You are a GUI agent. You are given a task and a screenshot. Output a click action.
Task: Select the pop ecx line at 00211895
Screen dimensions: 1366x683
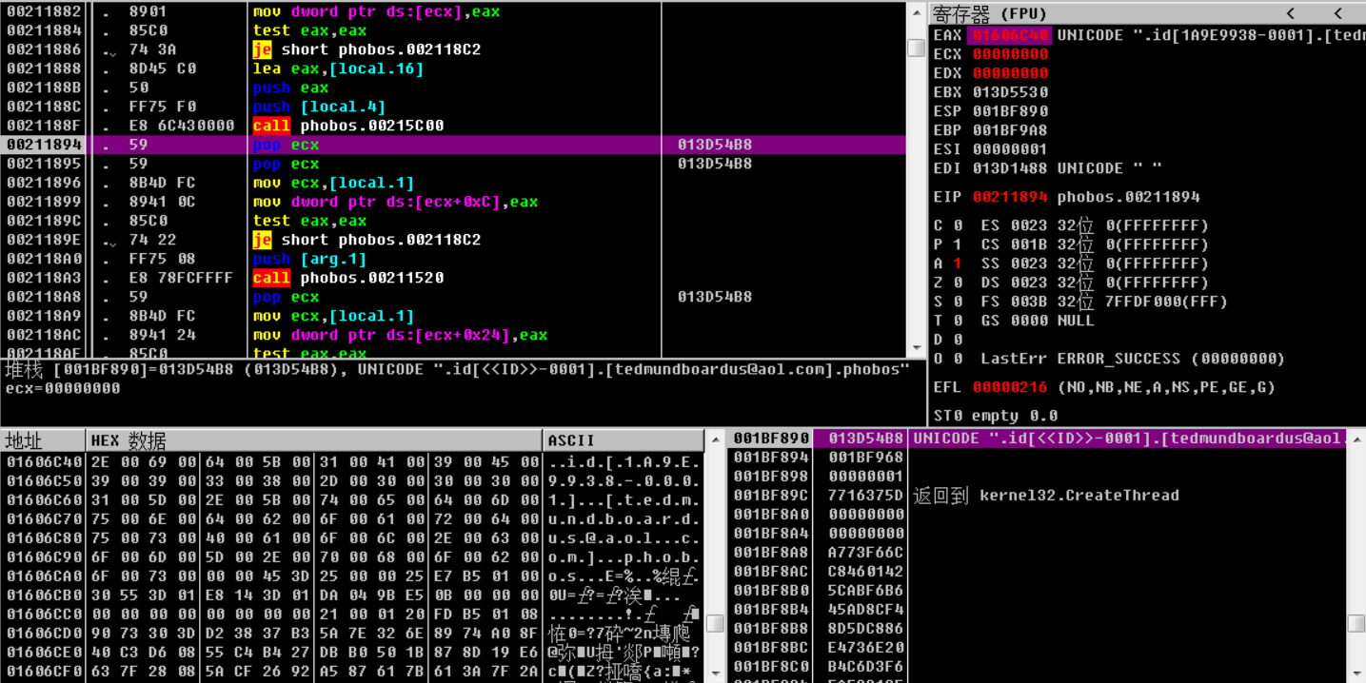[452, 164]
